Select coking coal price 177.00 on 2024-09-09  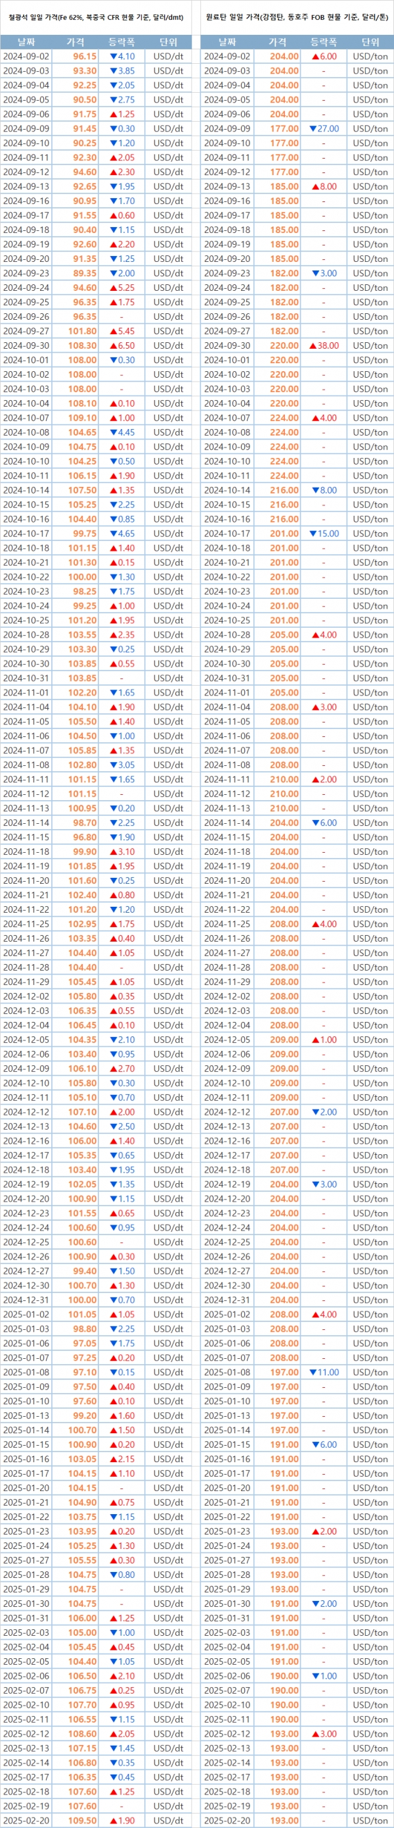click(x=284, y=129)
